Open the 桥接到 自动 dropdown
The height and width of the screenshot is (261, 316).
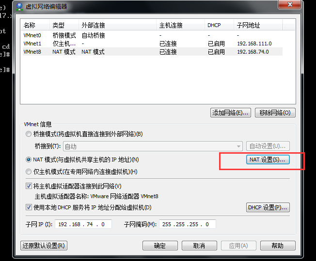pyautogui.click(x=153, y=146)
